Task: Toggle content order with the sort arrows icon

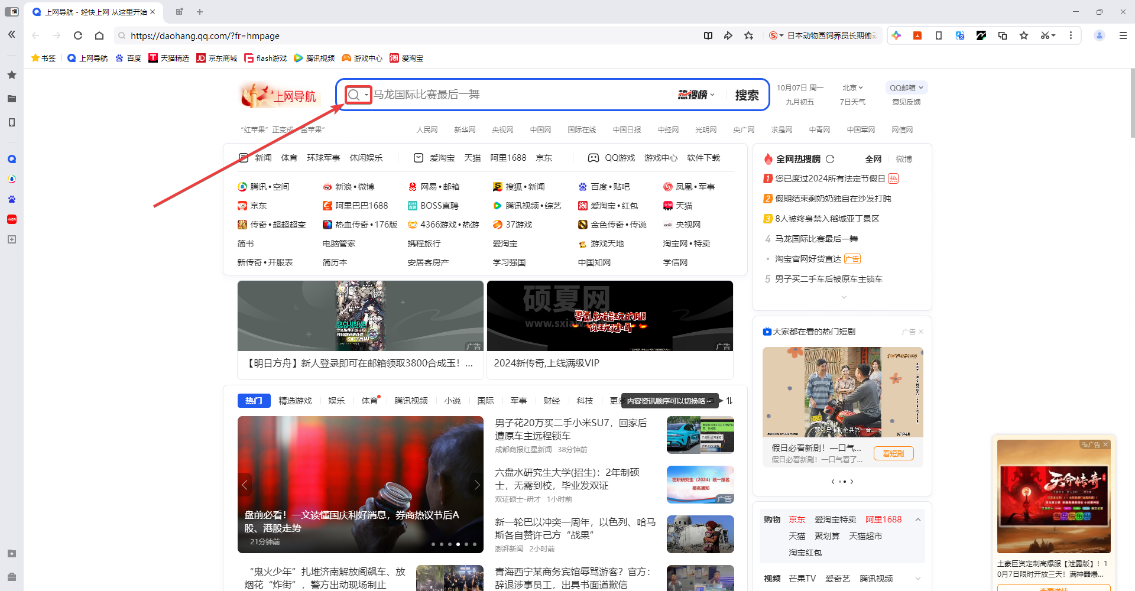Action: tap(729, 401)
